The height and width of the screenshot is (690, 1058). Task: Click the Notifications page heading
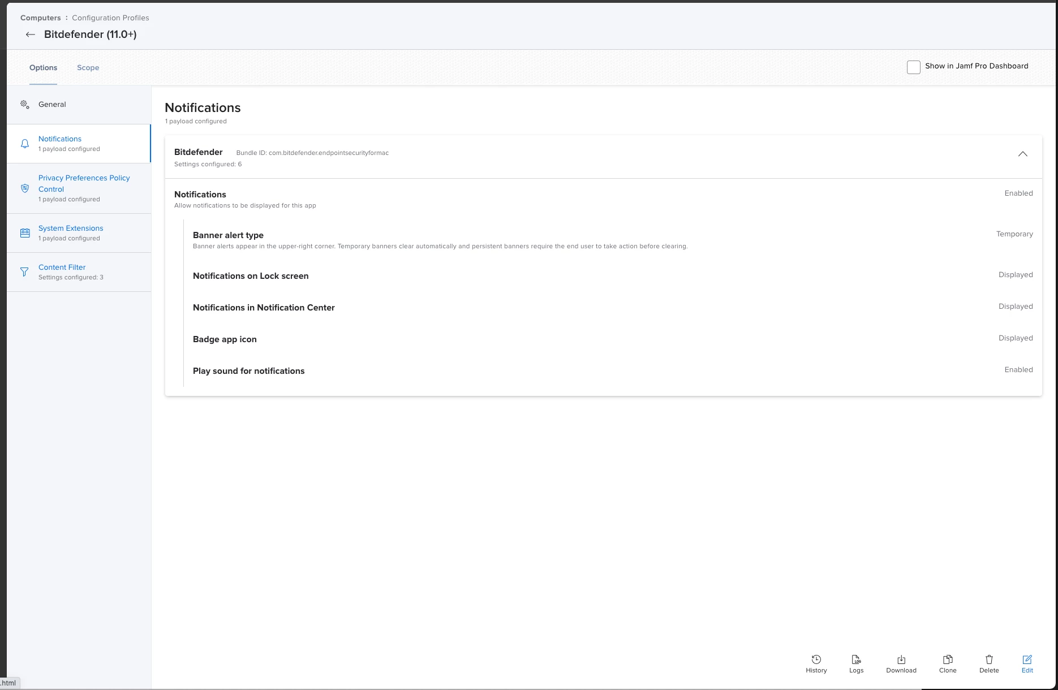203,107
